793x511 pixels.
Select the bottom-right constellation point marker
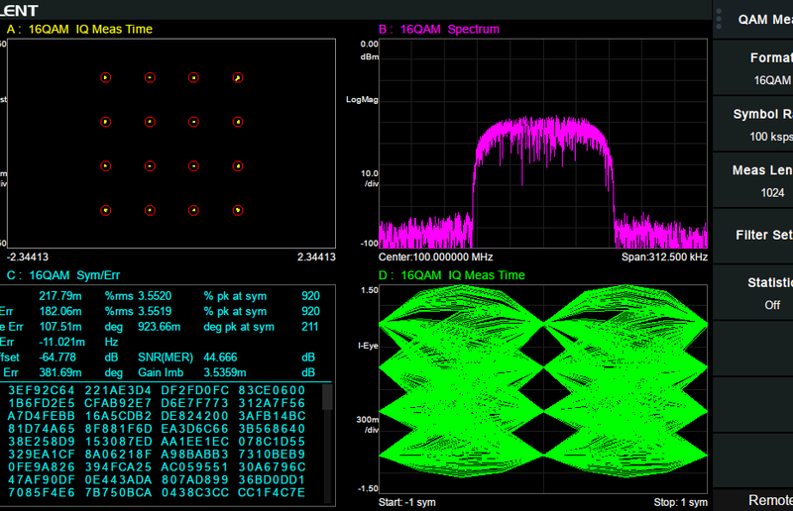tap(238, 210)
